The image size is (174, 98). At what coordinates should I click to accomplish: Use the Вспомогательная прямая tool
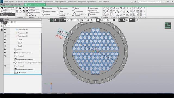(64, 14)
